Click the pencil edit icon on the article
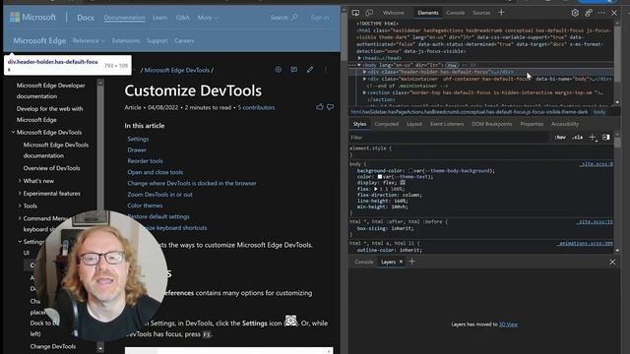The height and width of the screenshot is (354, 630). (x=310, y=70)
